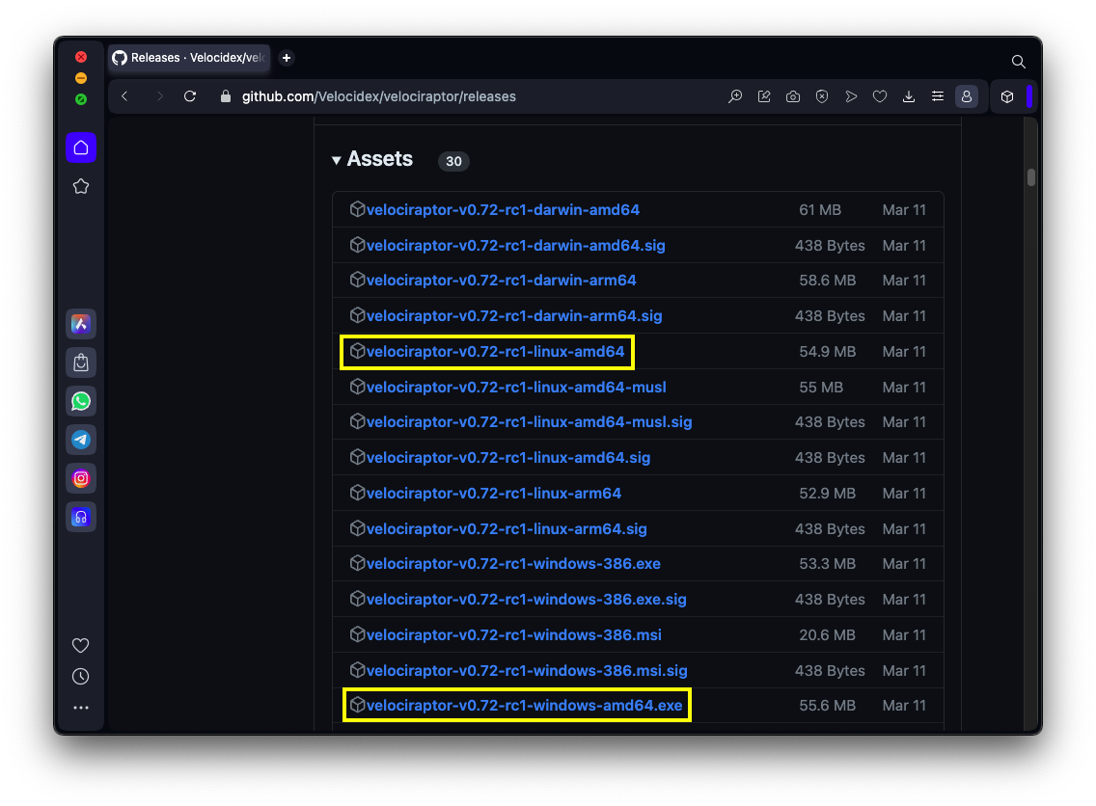Click the github.com address bar URL
The height and width of the screenshot is (806, 1096).
coord(379,96)
